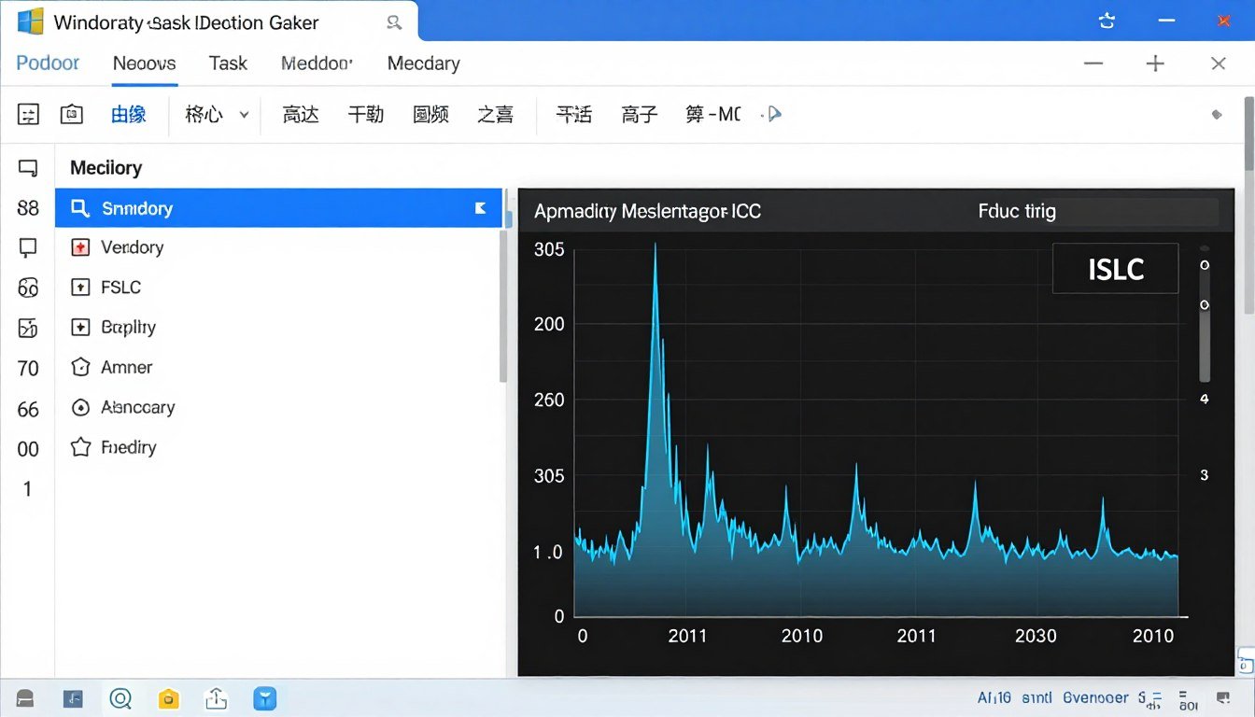Open the camera capture icon in the toolbar
This screenshot has width=1255, height=717.
tap(72, 113)
